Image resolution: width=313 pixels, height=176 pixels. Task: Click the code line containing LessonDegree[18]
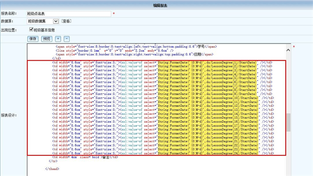[163, 129]
